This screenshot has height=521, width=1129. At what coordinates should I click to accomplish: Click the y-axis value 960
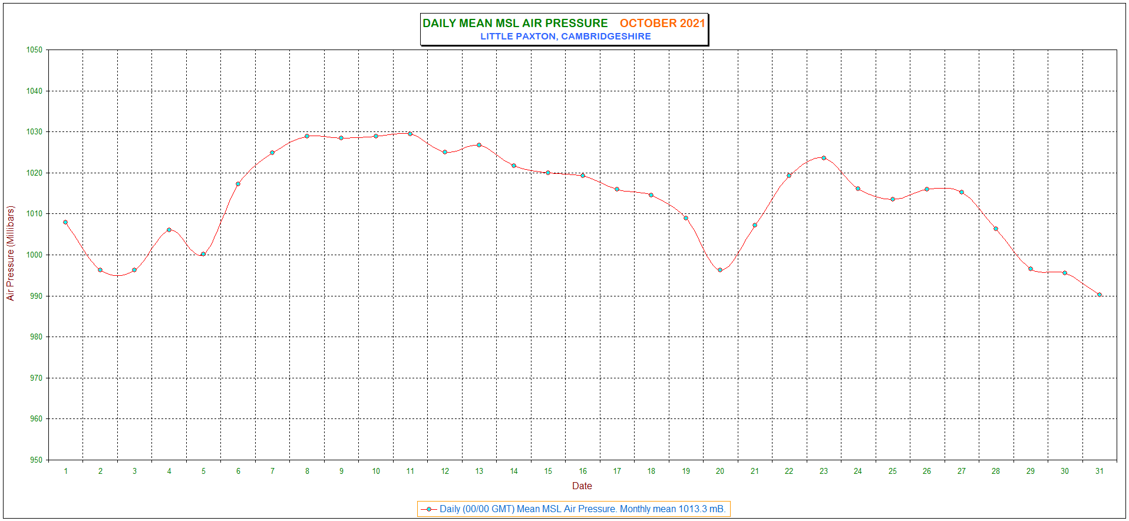37,419
